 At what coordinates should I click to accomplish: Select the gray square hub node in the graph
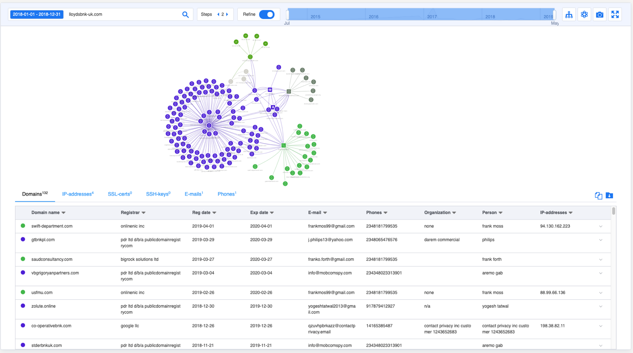coord(289,92)
